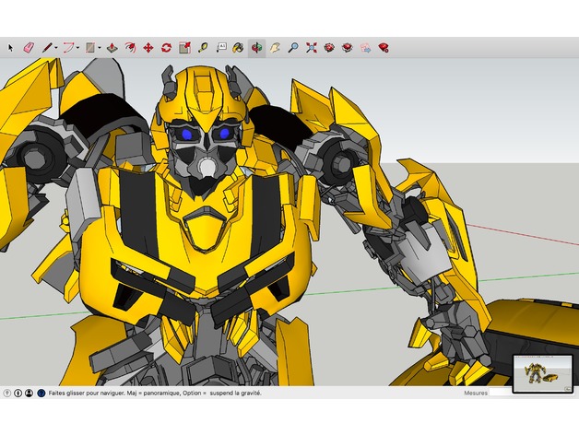
Task: Click the geolocation status bar icon
Action: coord(7,394)
